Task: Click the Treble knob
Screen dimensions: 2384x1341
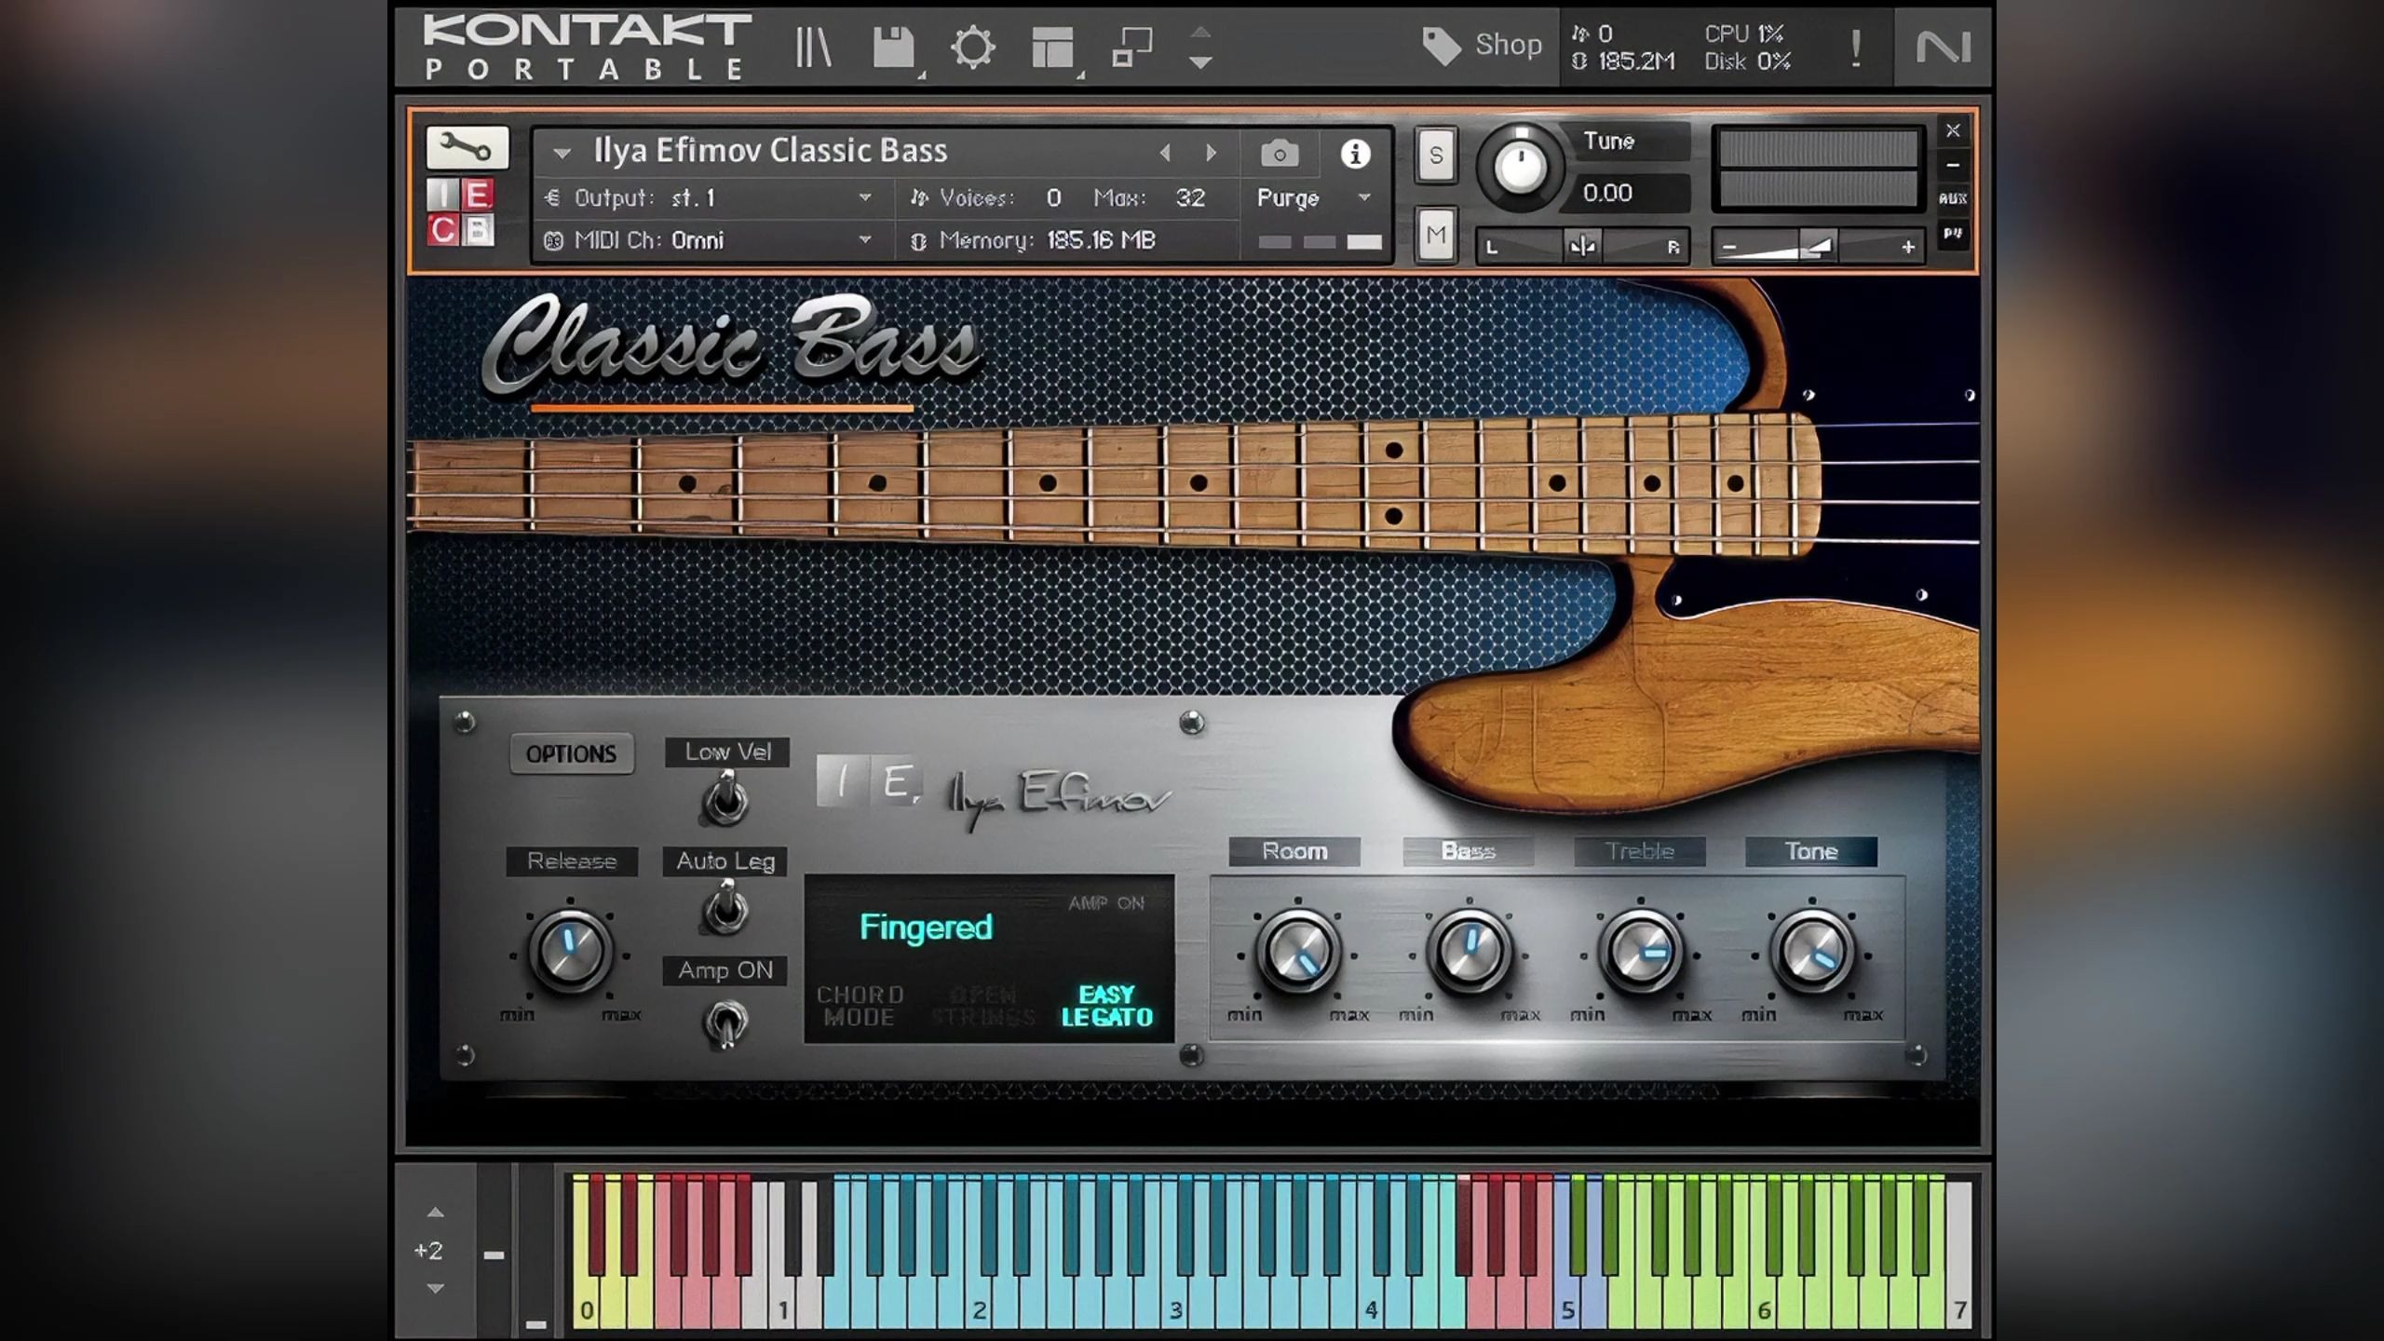Action: [x=1640, y=951]
